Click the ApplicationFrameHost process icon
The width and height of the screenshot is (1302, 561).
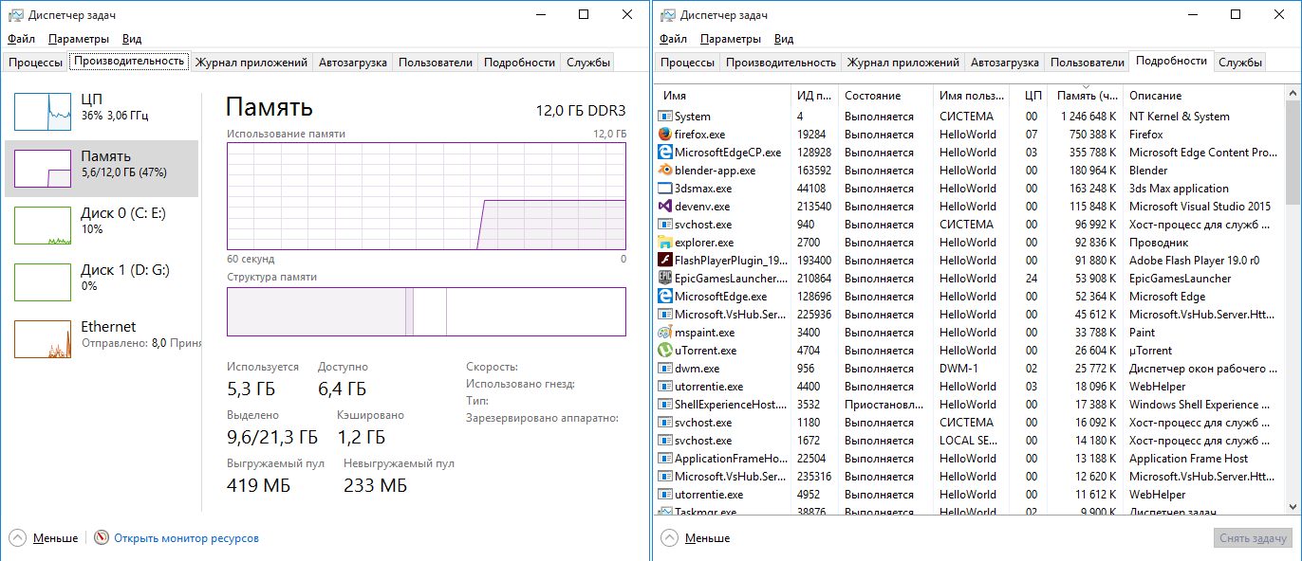pyautogui.click(x=664, y=459)
